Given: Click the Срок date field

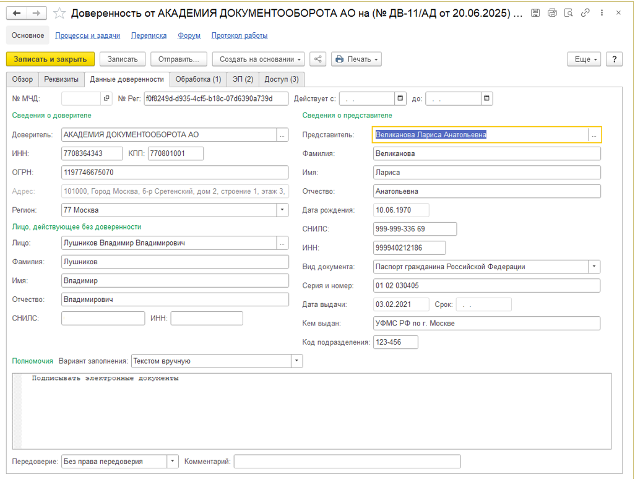Looking at the screenshot, I should pos(483,304).
